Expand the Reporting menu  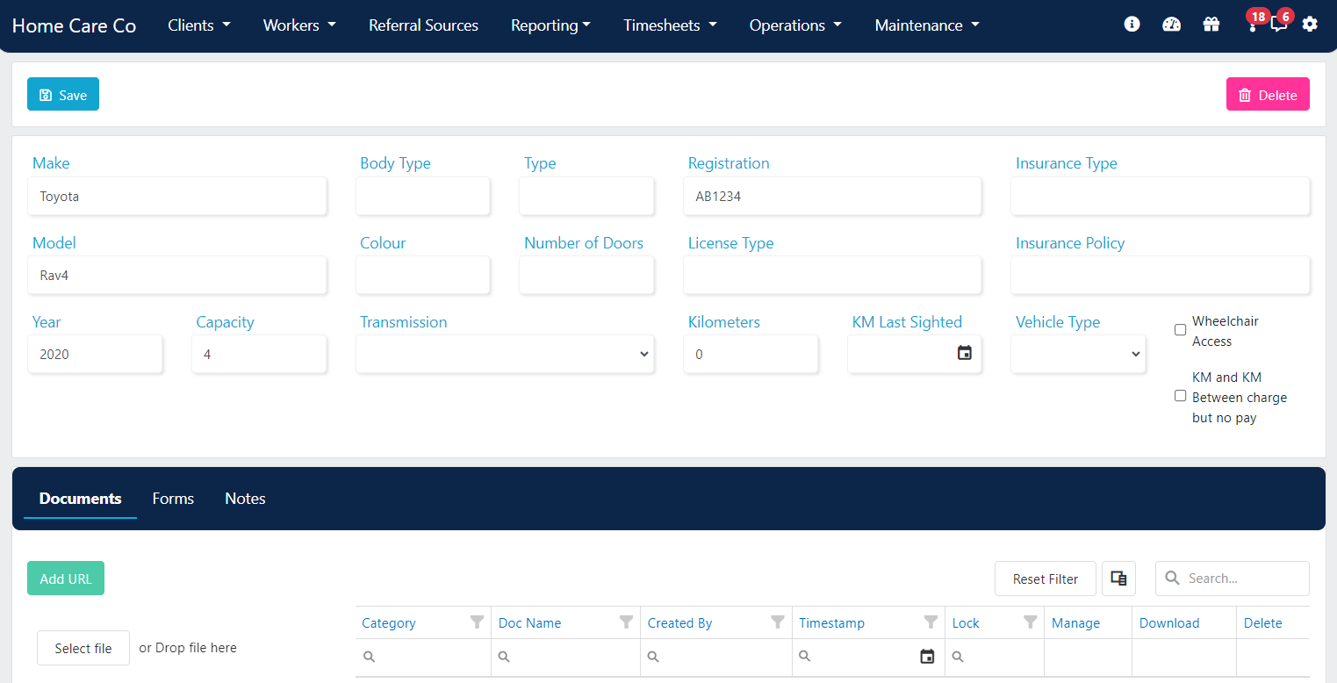click(550, 25)
